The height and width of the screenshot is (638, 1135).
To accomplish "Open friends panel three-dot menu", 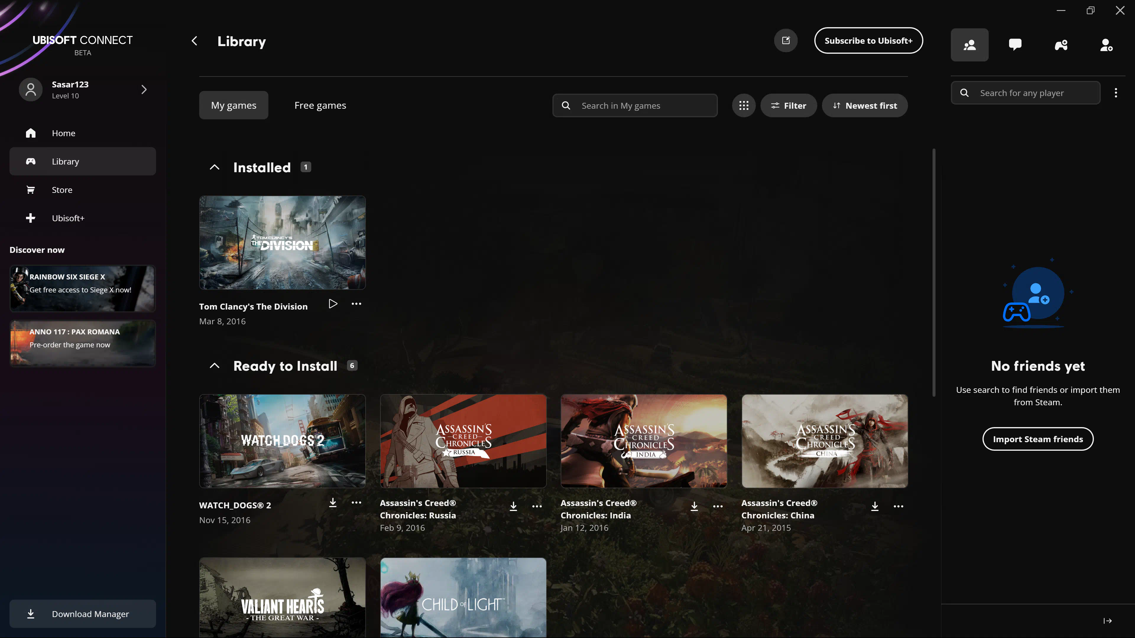I will pos(1115,93).
